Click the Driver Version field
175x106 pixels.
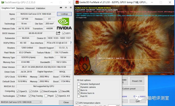pyautogui.click(x=44, y=67)
